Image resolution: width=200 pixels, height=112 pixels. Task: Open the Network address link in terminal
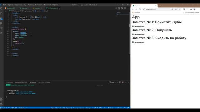coord(26,94)
